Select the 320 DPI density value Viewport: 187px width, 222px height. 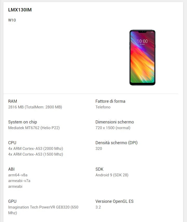(99, 149)
